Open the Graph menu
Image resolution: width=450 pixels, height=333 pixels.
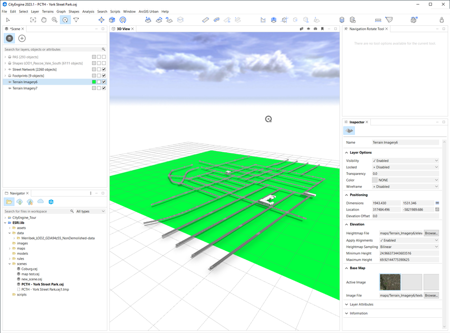pyautogui.click(x=61, y=11)
